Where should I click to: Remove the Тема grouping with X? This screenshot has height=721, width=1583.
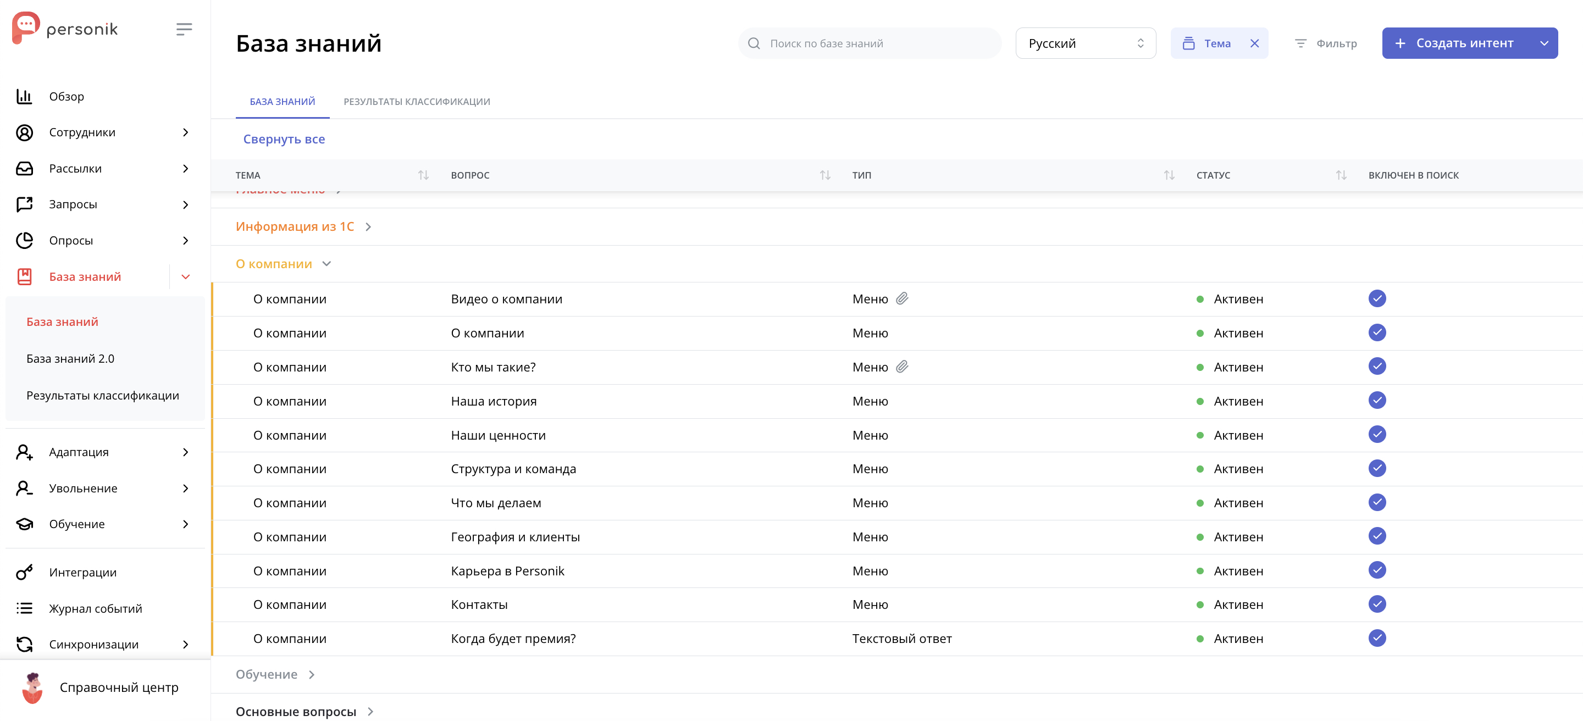coord(1254,43)
